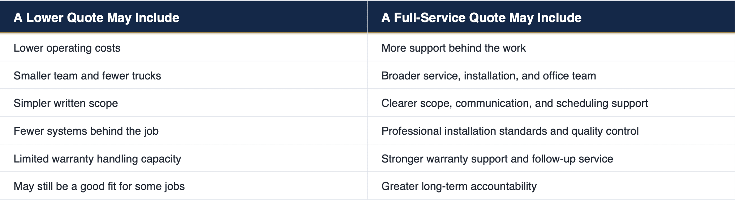Select the 'Simpler written scope' cell

click(x=184, y=103)
